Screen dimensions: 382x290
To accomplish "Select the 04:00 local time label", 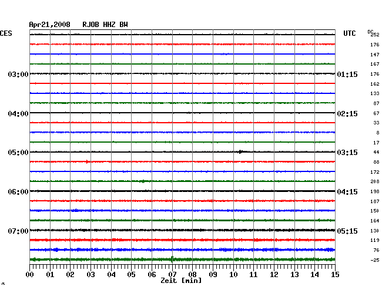I will coord(18,114).
